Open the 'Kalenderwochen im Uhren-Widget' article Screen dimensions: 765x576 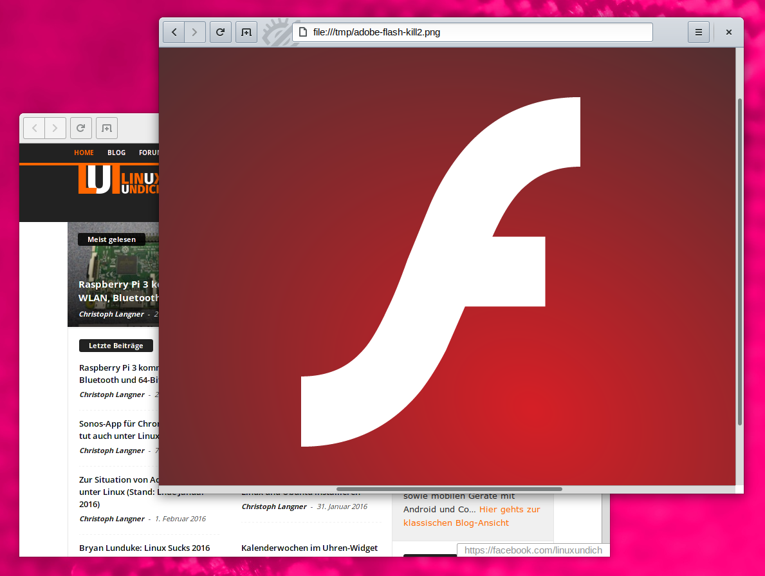pos(309,548)
